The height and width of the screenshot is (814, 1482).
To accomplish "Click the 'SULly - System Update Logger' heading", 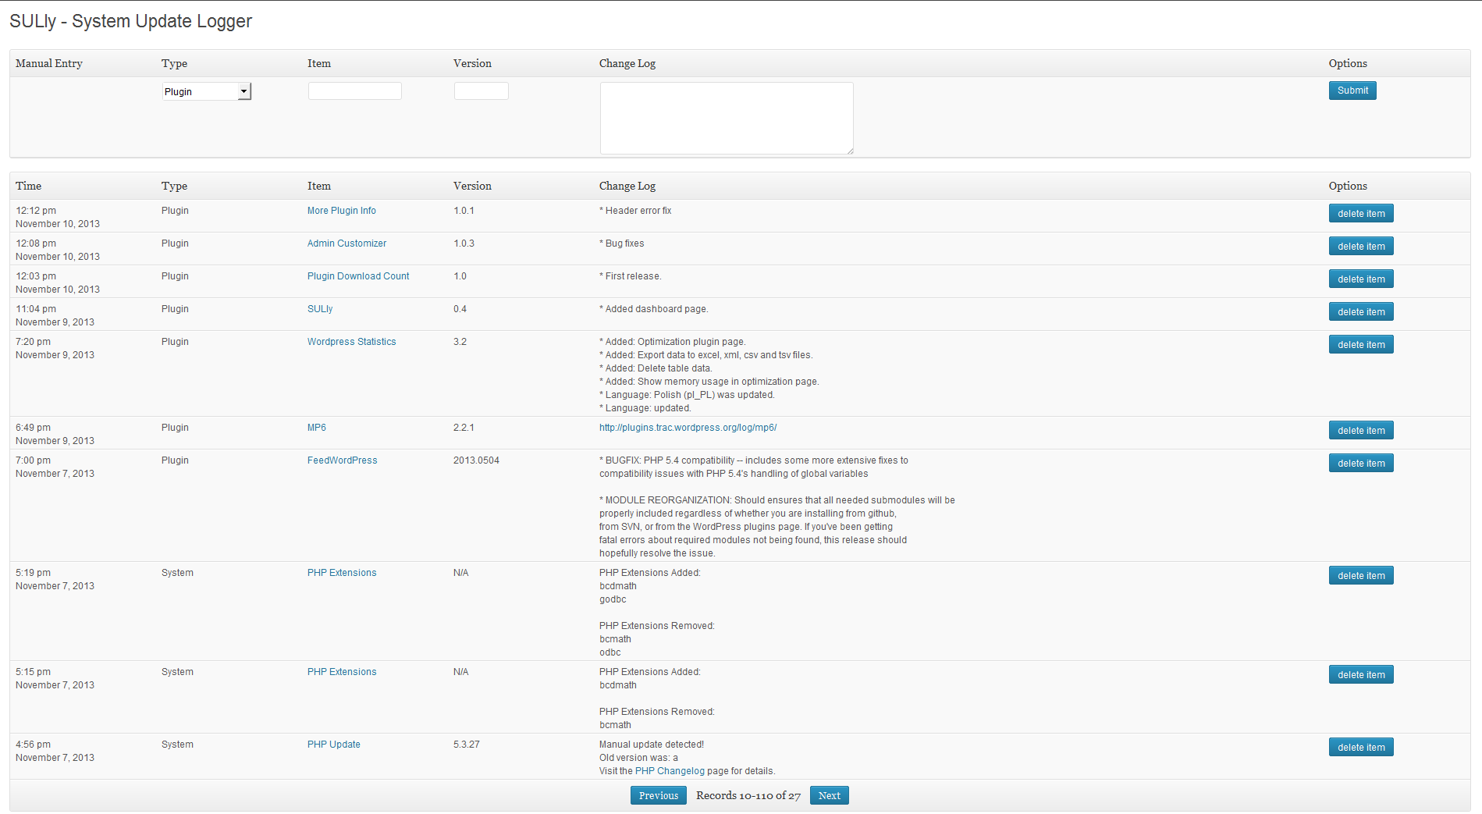I will click(x=130, y=21).
